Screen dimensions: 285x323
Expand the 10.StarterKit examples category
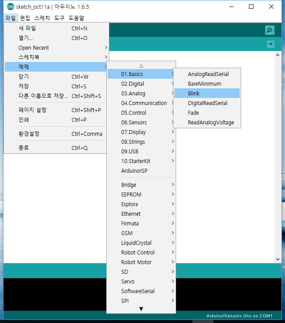(141, 161)
